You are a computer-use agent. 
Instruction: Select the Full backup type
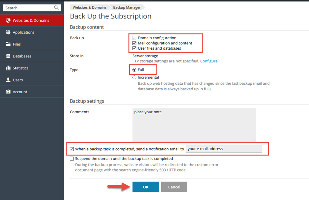(135, 70)
